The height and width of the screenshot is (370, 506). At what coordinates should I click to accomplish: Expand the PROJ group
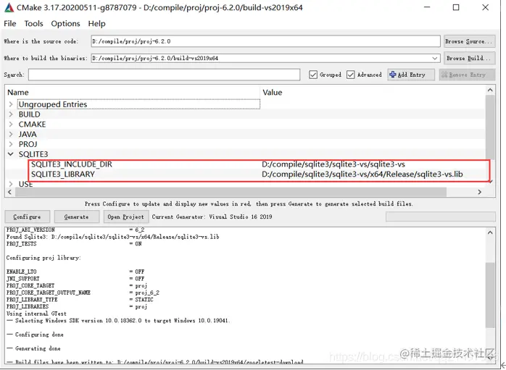[11, 144]
